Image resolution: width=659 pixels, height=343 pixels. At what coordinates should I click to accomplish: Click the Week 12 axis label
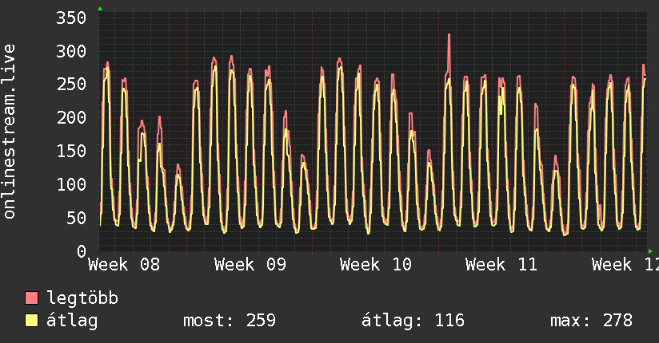click(625, 265)
